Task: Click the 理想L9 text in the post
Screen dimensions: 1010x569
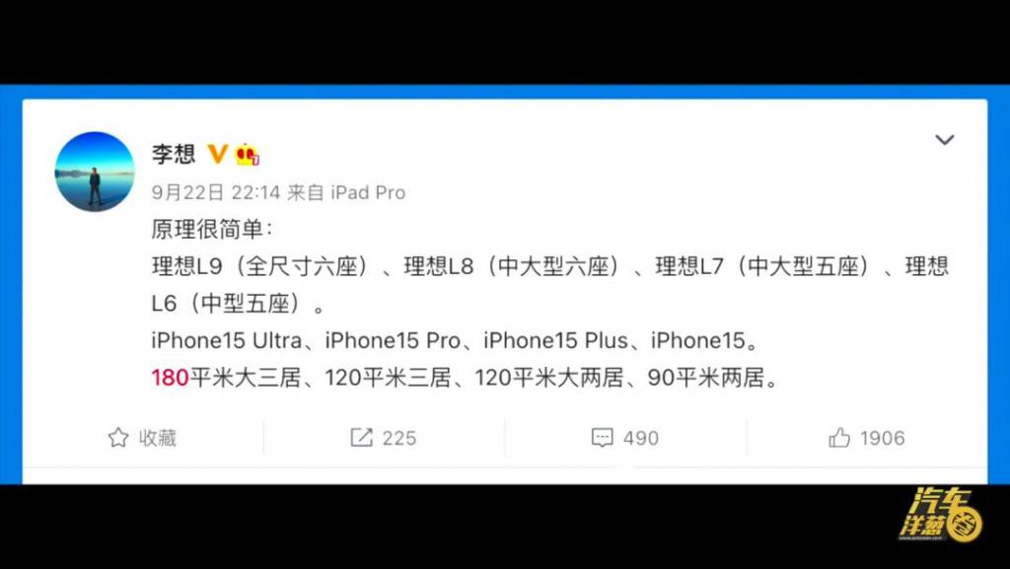Action: coord(186,266)
